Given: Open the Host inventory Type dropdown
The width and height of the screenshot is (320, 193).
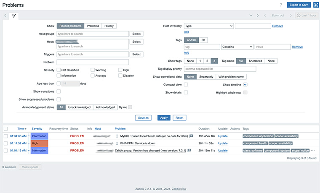Looking at the screenshot, I should point(208,26).
